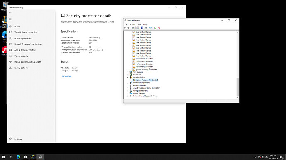This screenshot has height=160, width=286.
Task: Expand the System devices category
Action: click(x=128, y=94)
